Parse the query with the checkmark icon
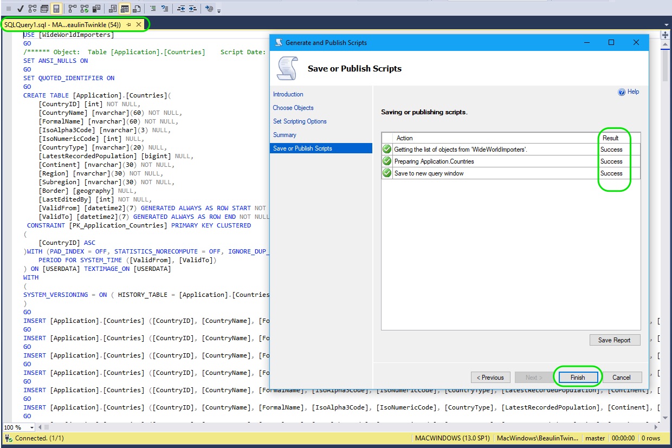The height and width of the screenshot is (448, 672). (x=20, y=8)
